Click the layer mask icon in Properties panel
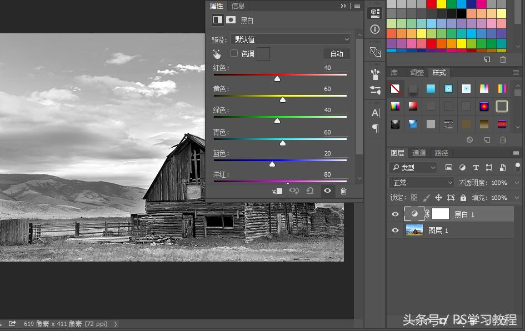Image resolution: width=525 pixels, height=331 pixels. [x=231, y=19]
